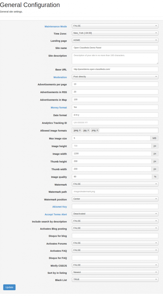Remove the png image format tag
The width and height of the screenshot is (163, 296).
(x=97, y=130)
